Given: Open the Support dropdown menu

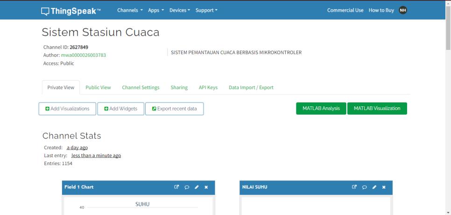Looking at the screenshot, I should tap(206, 10).
